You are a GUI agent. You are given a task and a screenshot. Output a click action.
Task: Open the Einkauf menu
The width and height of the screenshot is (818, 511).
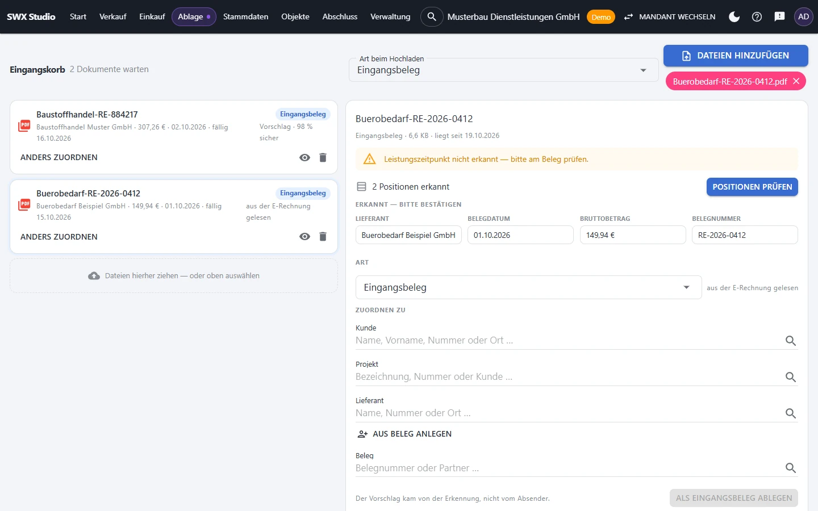point(152,16)
